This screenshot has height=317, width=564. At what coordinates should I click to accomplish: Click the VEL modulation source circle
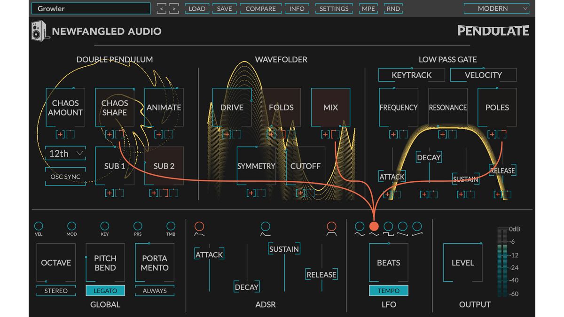(39, 227)
